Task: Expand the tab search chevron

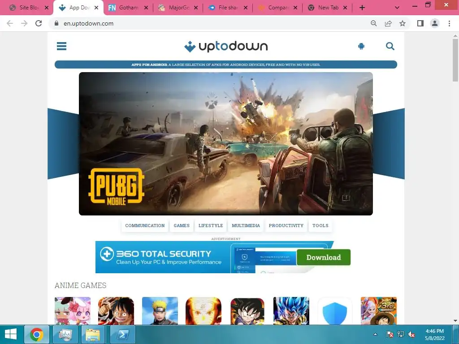Action: point(397,8)
